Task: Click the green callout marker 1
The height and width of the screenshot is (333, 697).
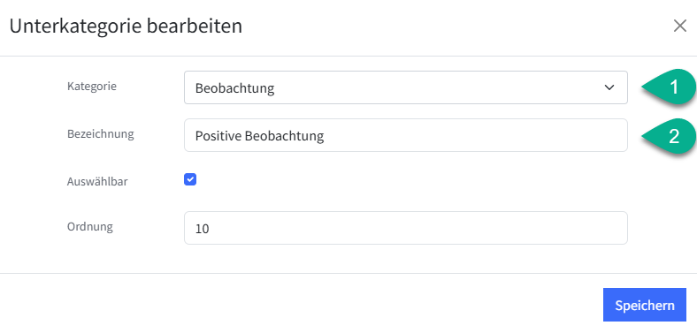Action: 669,87
